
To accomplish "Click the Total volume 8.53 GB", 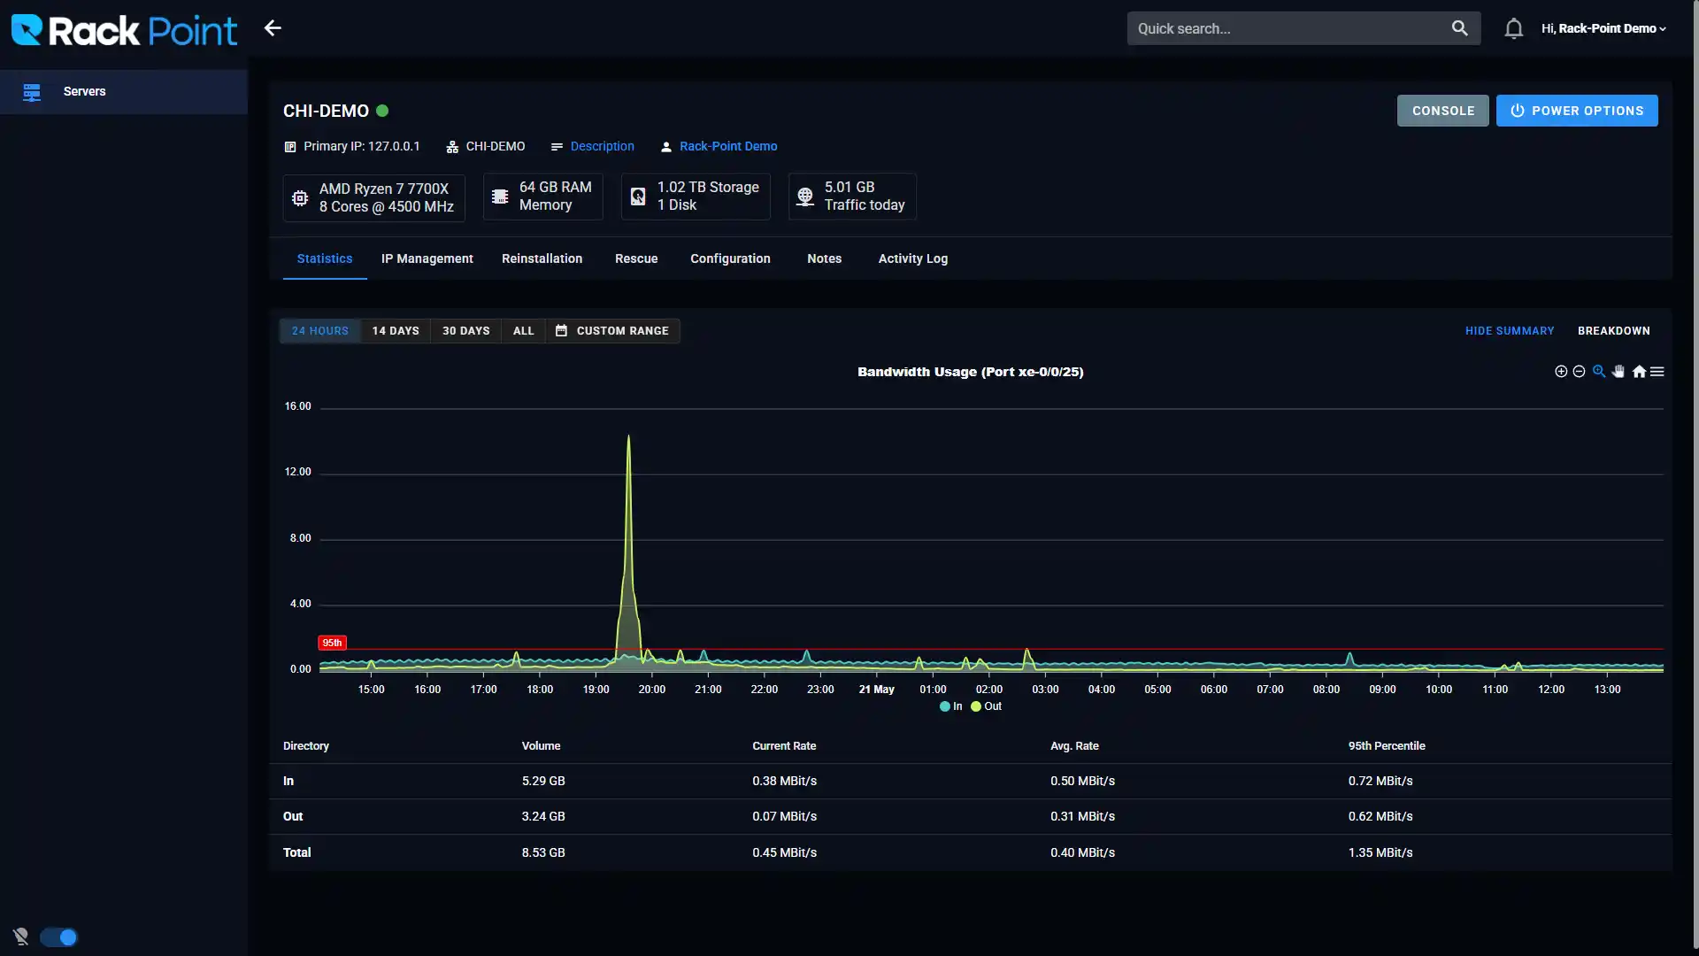I will [x=543, y=853].
